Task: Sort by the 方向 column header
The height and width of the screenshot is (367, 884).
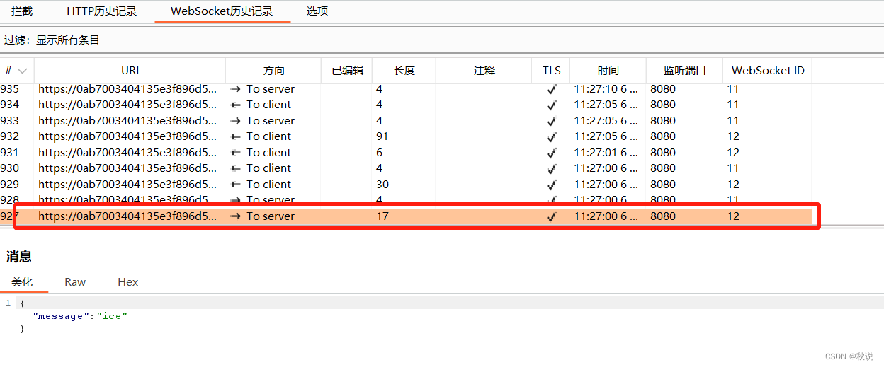Action: click(x=273, y=71)
